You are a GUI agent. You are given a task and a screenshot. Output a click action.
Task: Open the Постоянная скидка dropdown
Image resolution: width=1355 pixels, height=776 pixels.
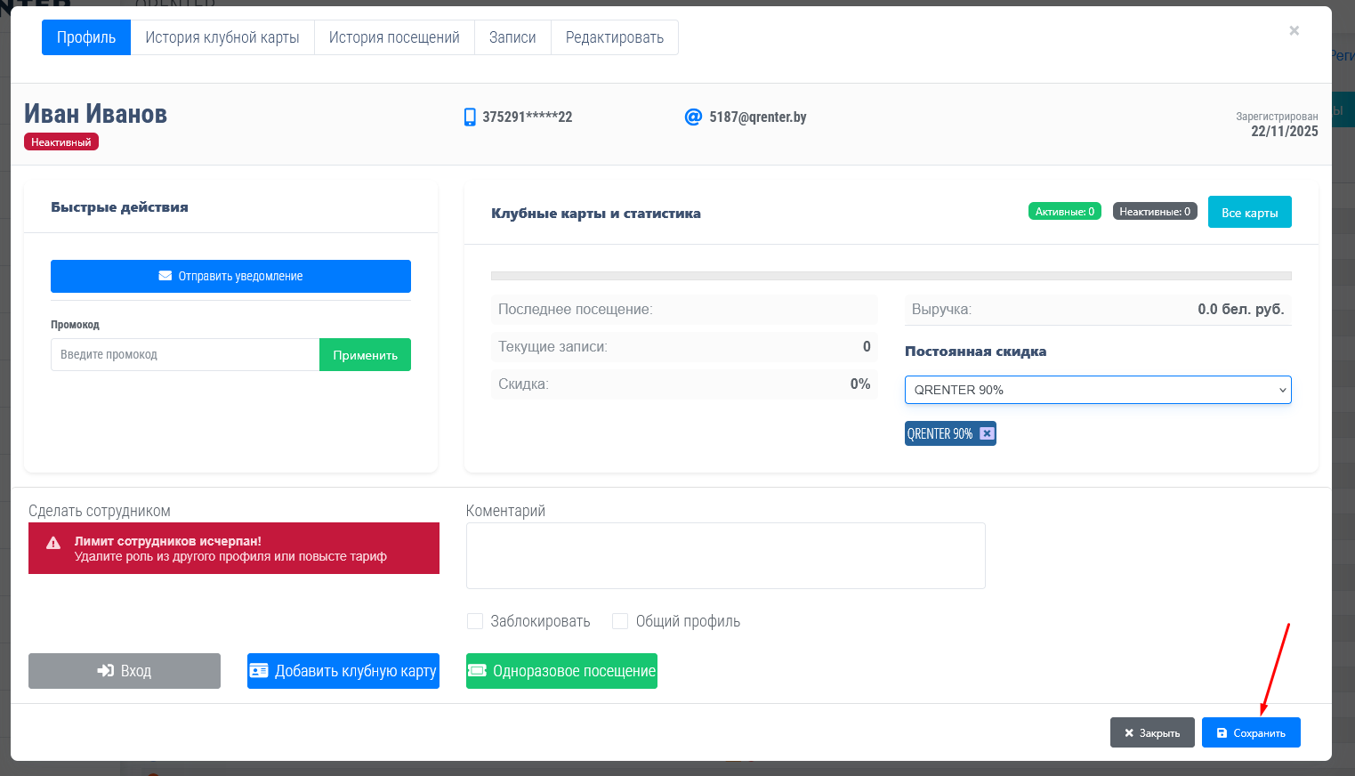1097,390
